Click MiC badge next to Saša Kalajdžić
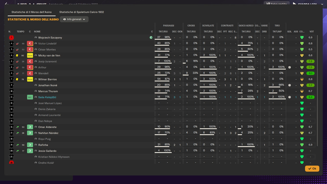The width and height of the screenshot is (327, 184). coord(30,97)
